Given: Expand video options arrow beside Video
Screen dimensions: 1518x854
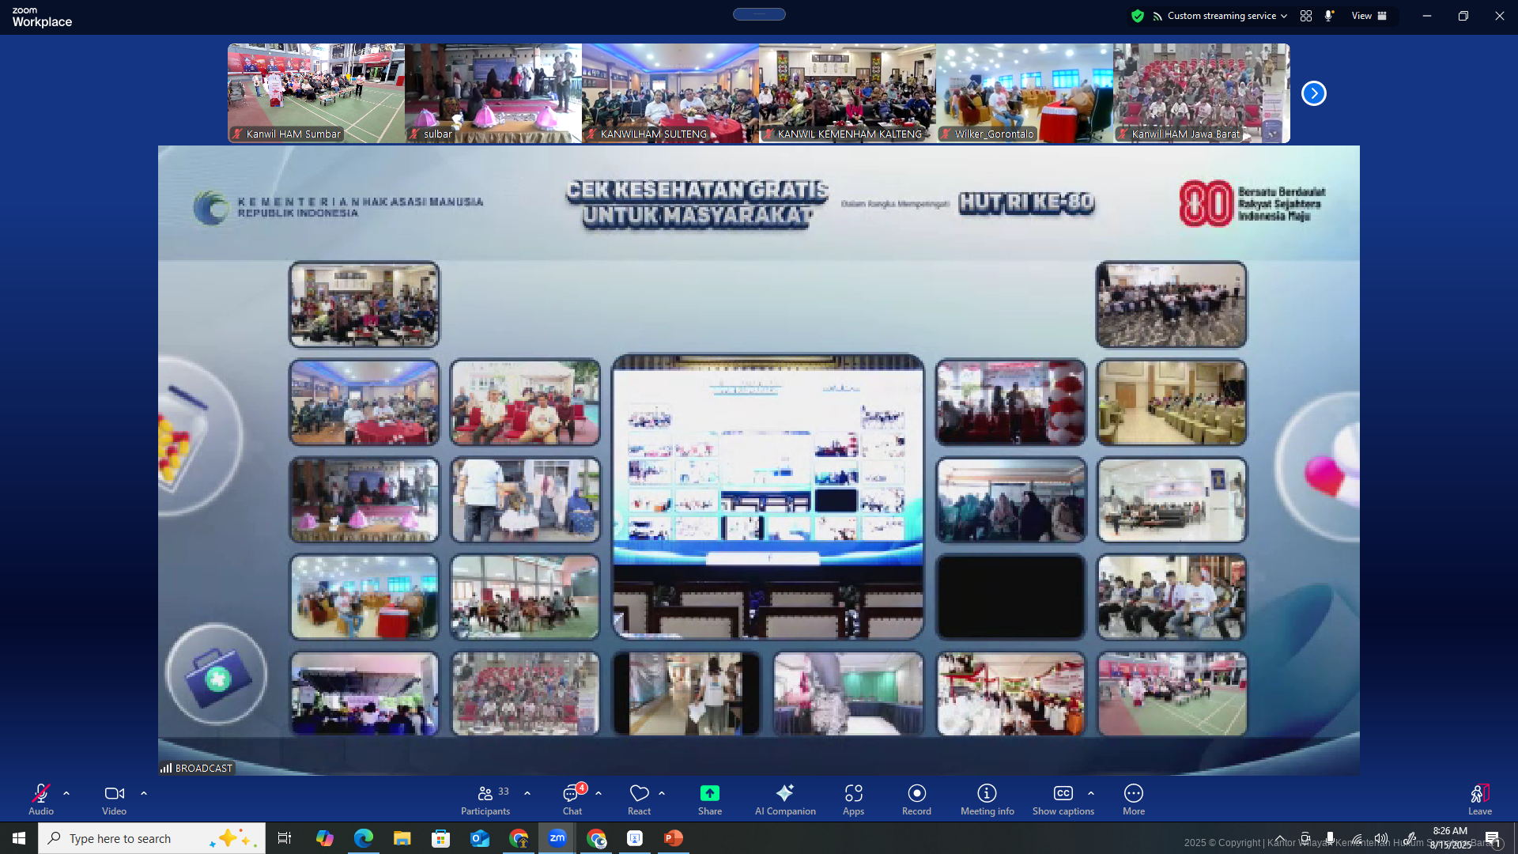Looking at the screenshot, I should (x=144, y=793).
